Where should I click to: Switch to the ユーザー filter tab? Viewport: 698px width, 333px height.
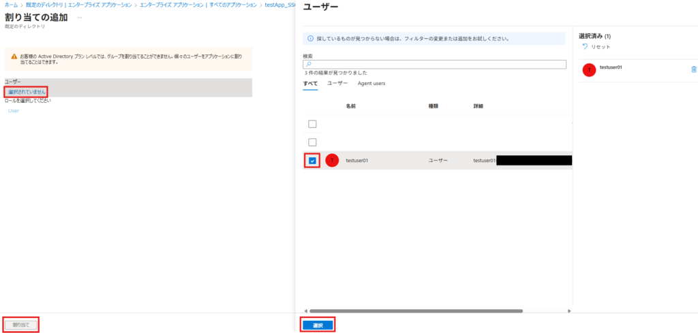click(x=337, y=83)
